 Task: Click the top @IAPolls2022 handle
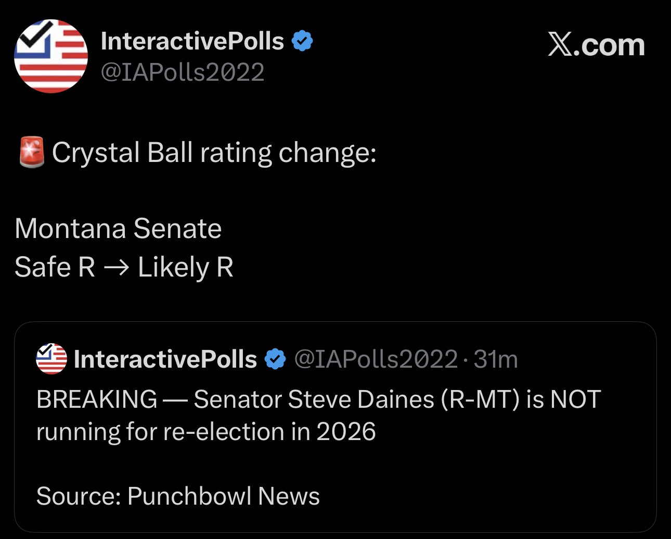pyautogui.click(x=182, y=72)
